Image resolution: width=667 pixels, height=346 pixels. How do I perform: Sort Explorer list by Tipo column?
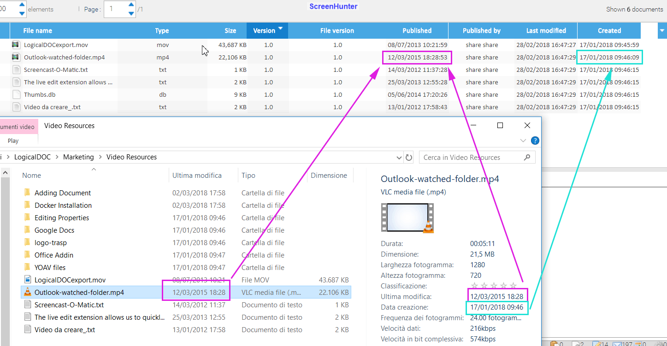(x=248, y=176)
